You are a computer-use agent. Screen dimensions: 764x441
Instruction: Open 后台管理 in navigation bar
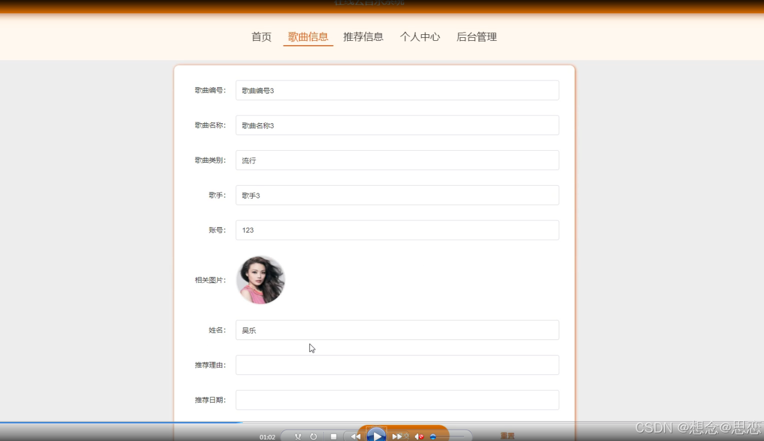tap(477, 37)
